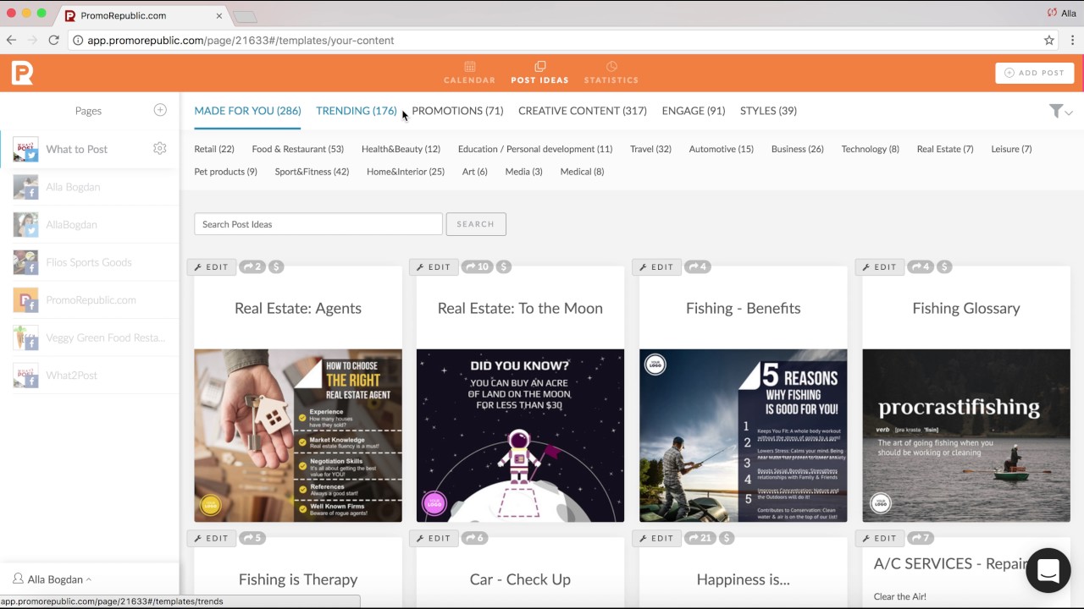Viewport: 1084px width, 609px height.
Task: Filter by Pet products (9)
Action: click(x=225, y=172)
